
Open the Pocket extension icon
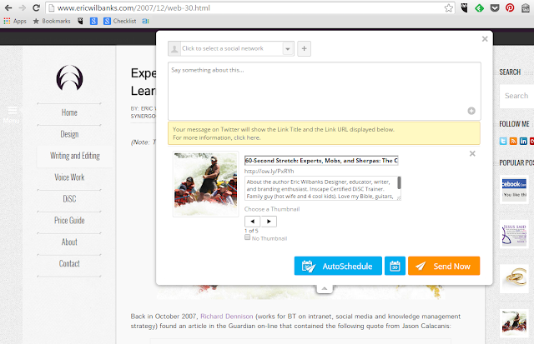pyautogui.click(x=495, y=7)
